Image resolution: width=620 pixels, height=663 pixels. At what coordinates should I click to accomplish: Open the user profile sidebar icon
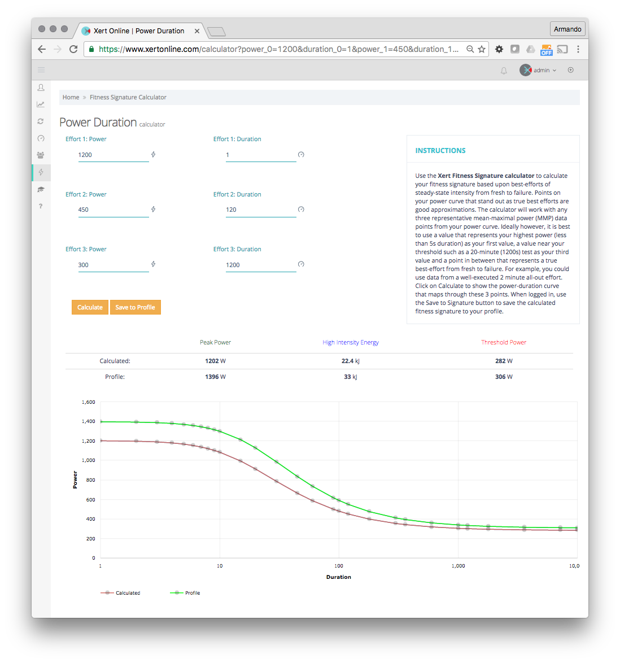[x=41, y=88]
